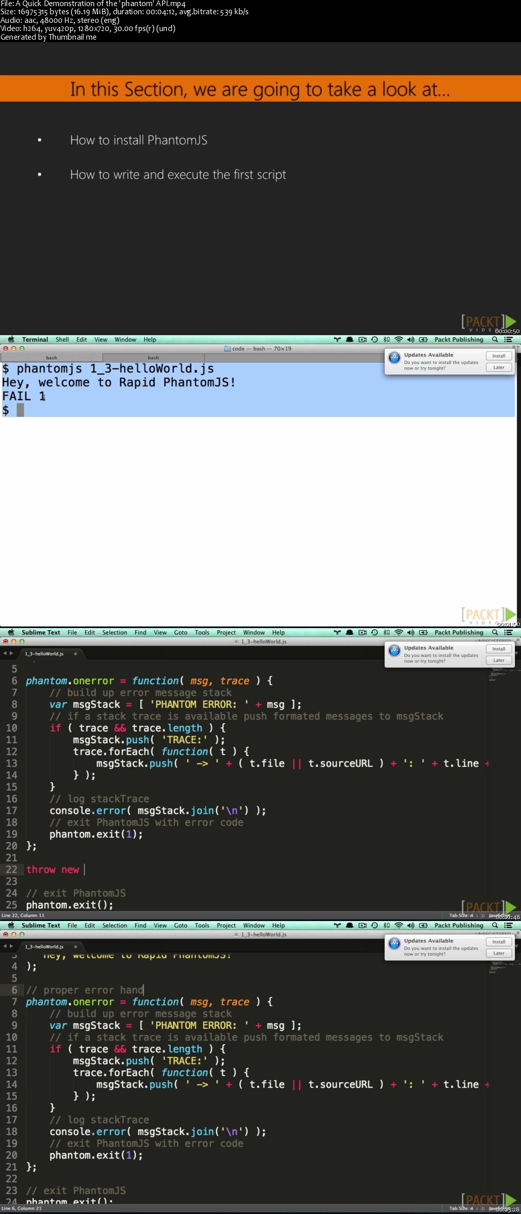521x1214 pixels.
Task: Click volume icon in Terminal frame menu bar
Action: 411,339
